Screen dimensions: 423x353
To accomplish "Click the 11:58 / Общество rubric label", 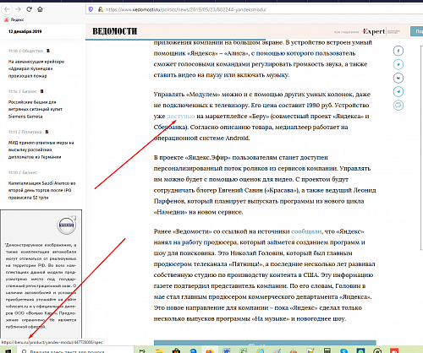I will coord(25,51).
